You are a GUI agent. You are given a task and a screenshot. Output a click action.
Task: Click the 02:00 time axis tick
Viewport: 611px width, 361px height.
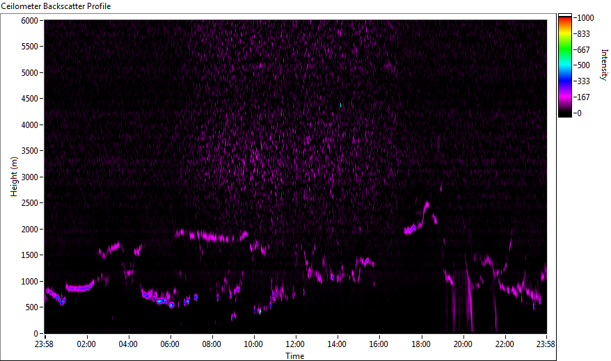tap(86, 344)
